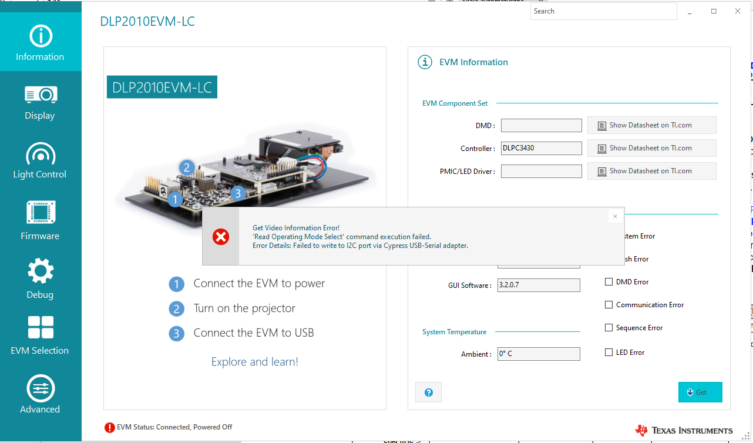Click the 'Explore and learn!' text
Image resolution: width=753 pixels, height=443 pixels.
(x=255, y=362)
